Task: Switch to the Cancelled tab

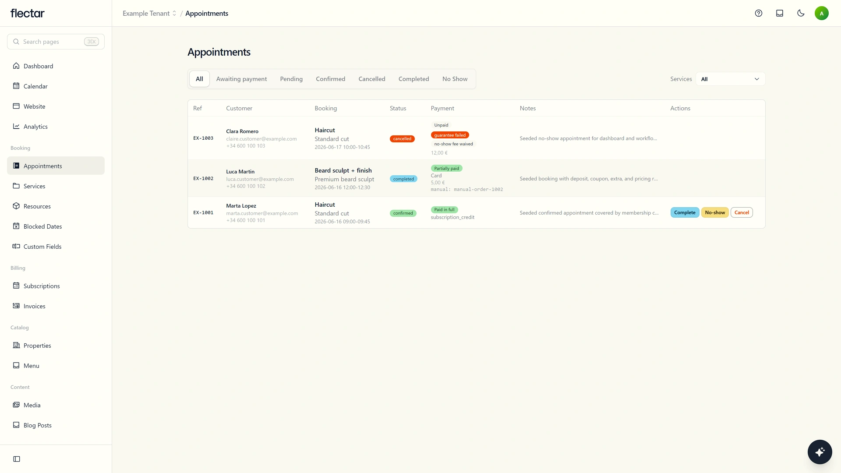Action: (x=372, y=79)
